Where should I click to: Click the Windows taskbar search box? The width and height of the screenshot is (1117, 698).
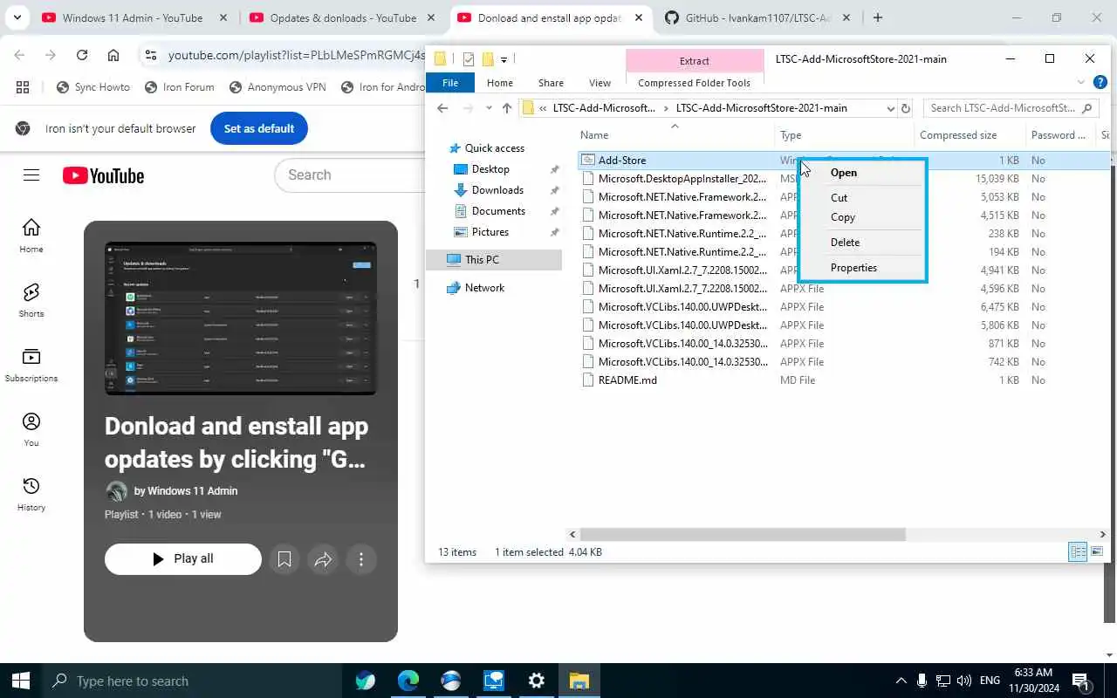tap(193, 681)
